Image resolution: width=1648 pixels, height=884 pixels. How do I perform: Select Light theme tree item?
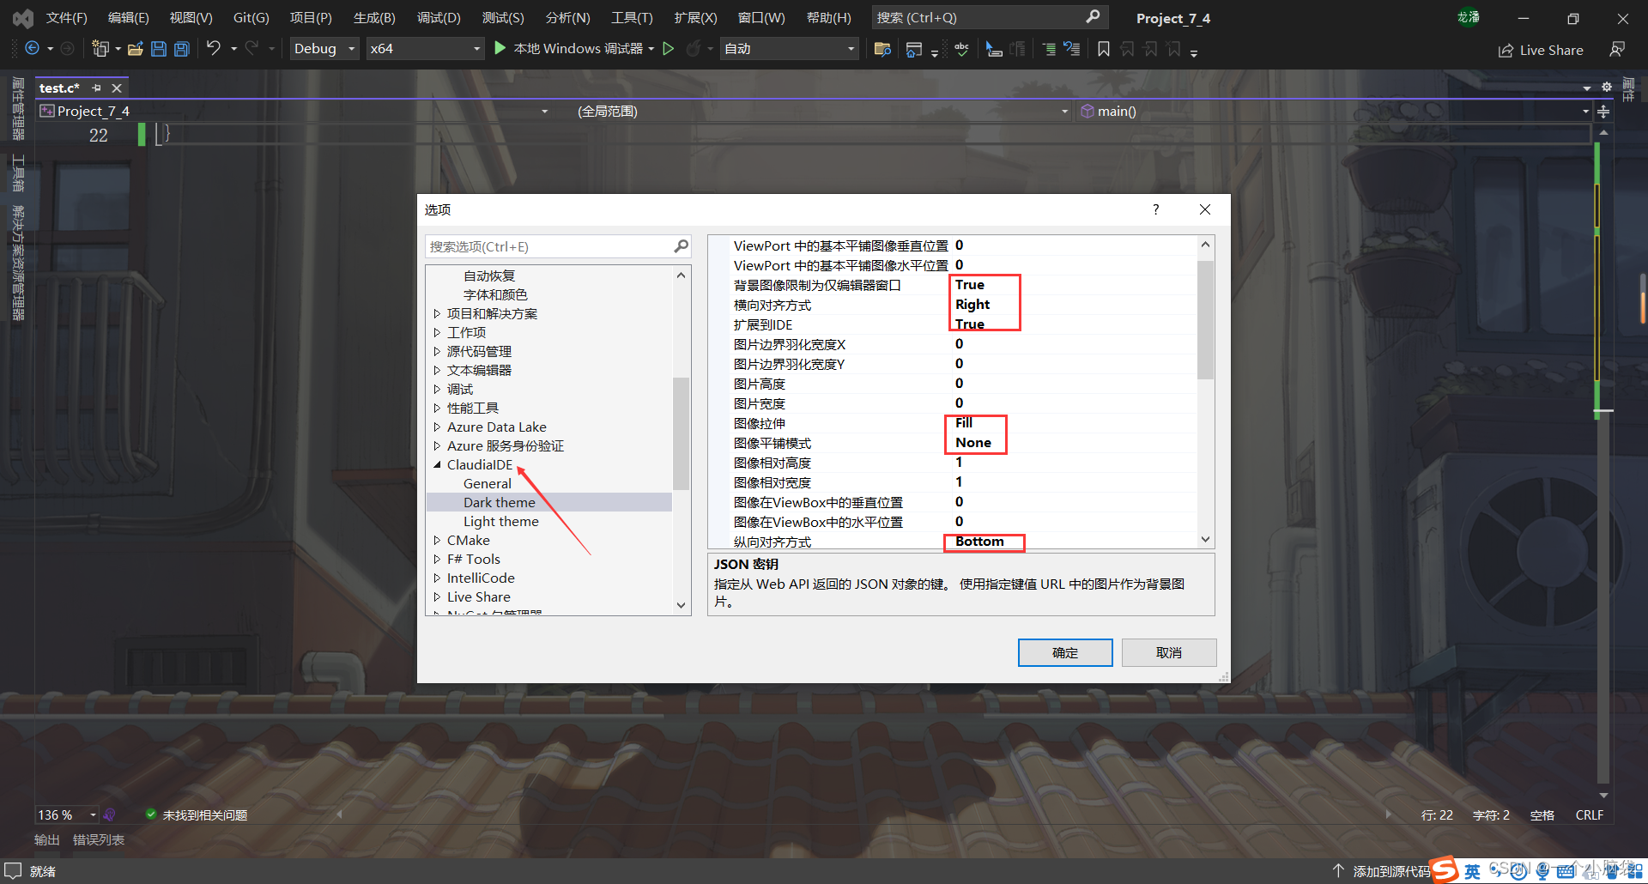pos(501,521)
